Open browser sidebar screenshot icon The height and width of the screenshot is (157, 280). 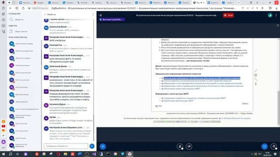click(3, 31)
